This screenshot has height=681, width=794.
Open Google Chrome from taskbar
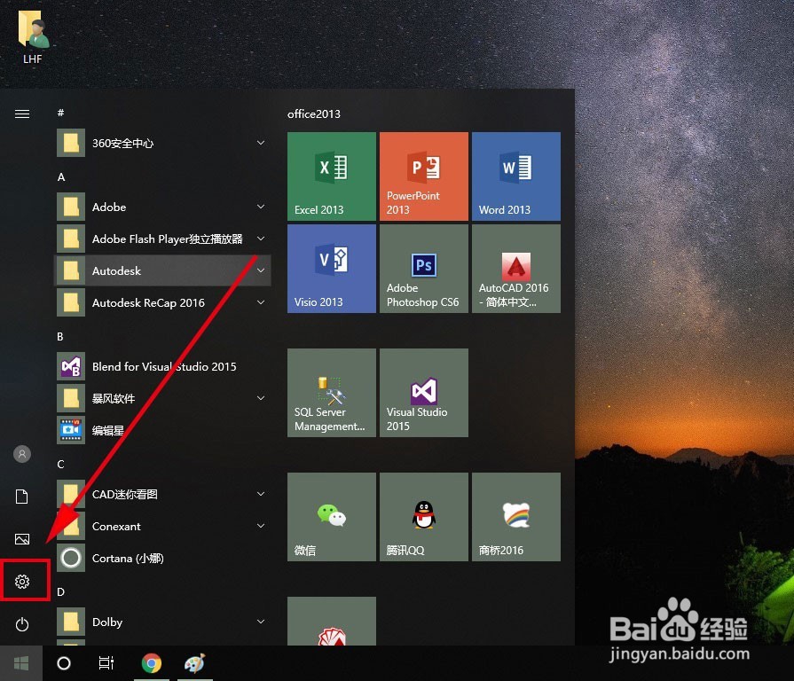152,663
